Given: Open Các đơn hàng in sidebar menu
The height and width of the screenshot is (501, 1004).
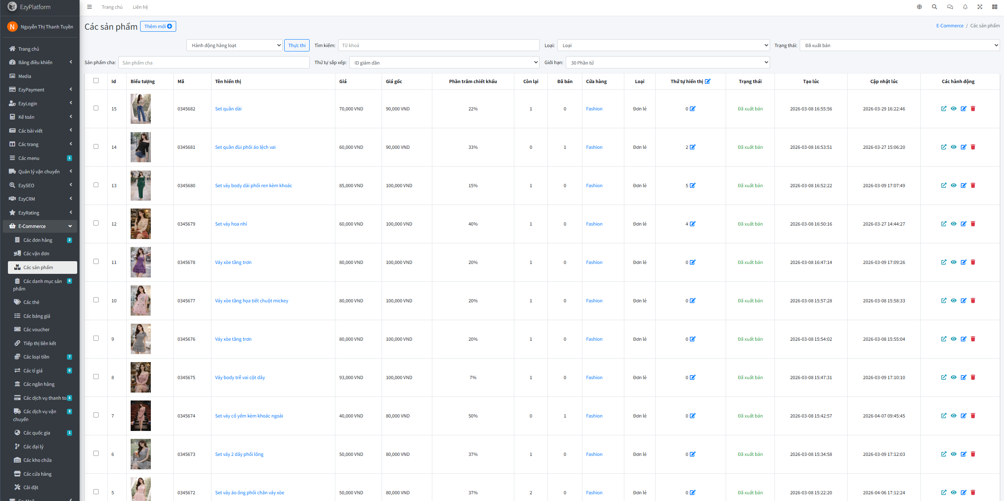Looking at the screenshot, I should tap(38, 240).
